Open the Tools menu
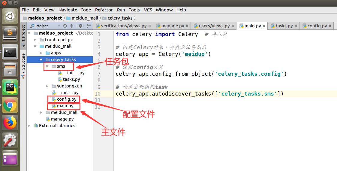The image size is (337, 171). coord(134,10)
